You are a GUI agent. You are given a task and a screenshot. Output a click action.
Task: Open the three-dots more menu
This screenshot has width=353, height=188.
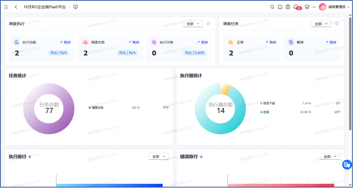point(314,7)
